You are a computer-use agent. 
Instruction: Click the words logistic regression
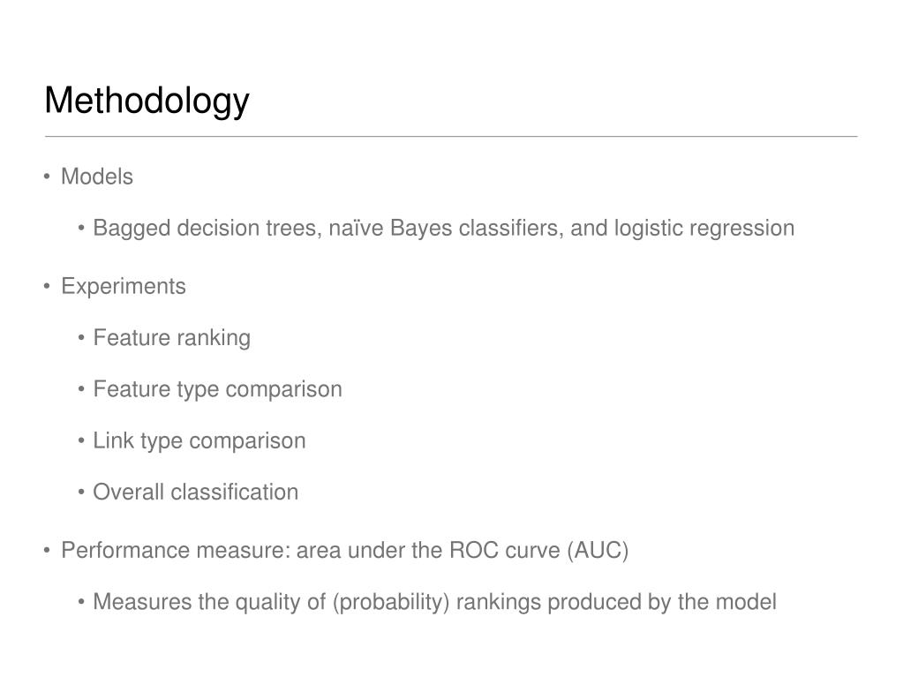[x=704, y=229]
